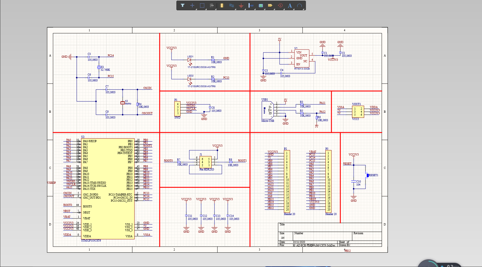The image size is (482, 267).
Task: Click the X1 32.768K crystal
Action: (99, 67)
